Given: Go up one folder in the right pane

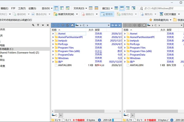Looking at the screenshot, I should [x=135, y=25].
